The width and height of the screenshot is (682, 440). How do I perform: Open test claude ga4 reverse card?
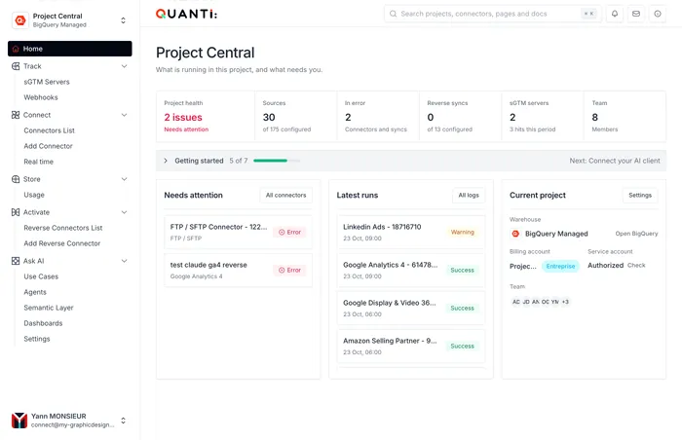coord(238,270)
